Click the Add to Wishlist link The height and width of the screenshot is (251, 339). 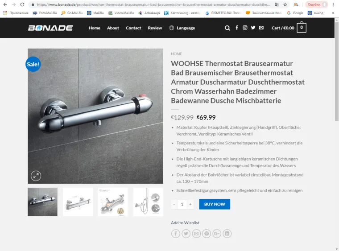(185, 223)
